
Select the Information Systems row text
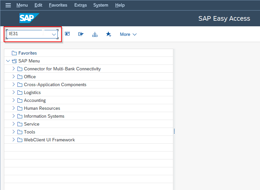click(x=44, y=116)
